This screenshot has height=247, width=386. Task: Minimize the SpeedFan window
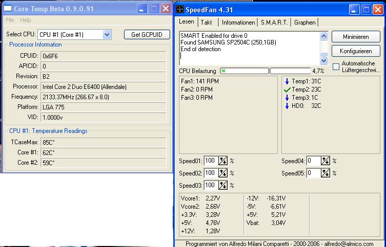[x=354, y=10]
